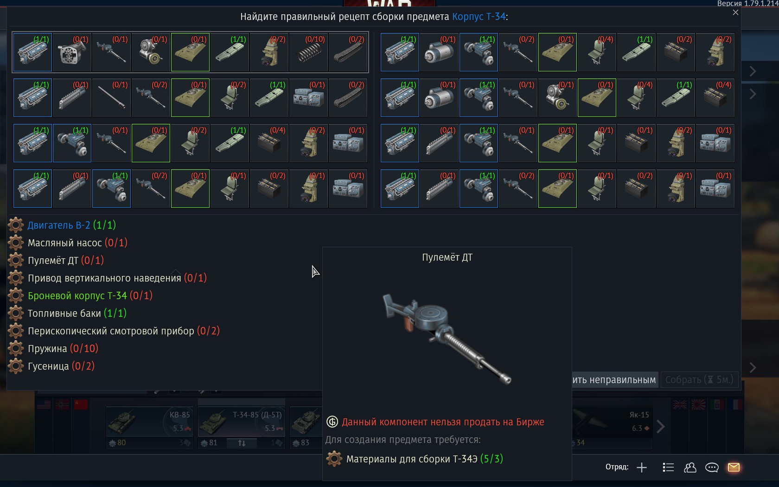779x487 pixels.
Task: Close the recipe dialog window
Action: 735,13
